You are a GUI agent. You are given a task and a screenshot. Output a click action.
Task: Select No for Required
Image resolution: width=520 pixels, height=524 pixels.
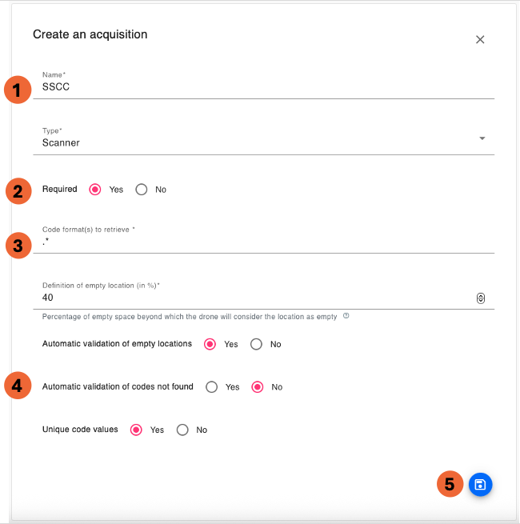[142, 190]
